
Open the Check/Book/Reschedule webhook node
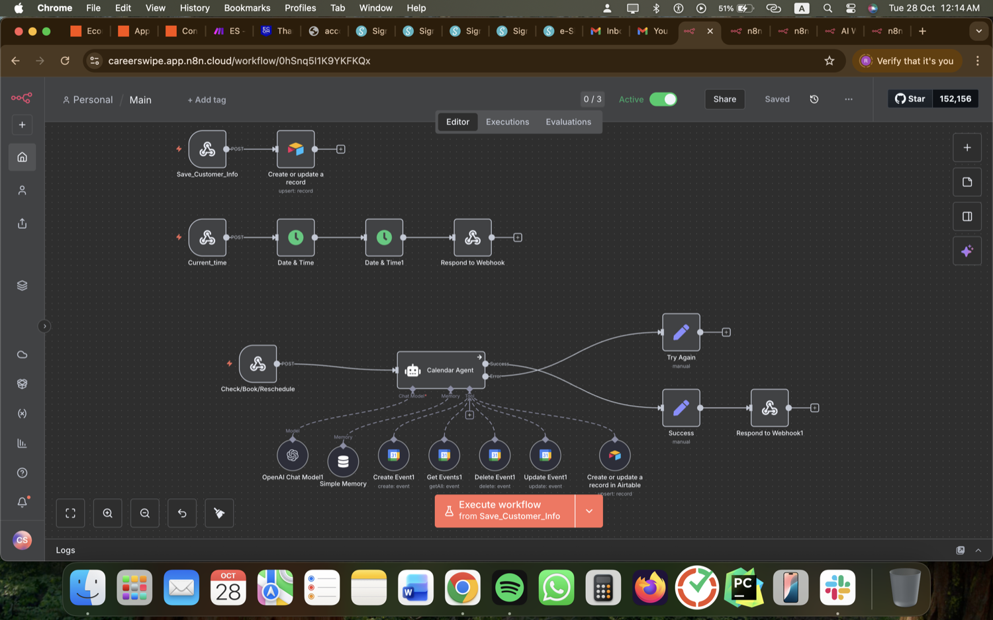pos(258,364)
